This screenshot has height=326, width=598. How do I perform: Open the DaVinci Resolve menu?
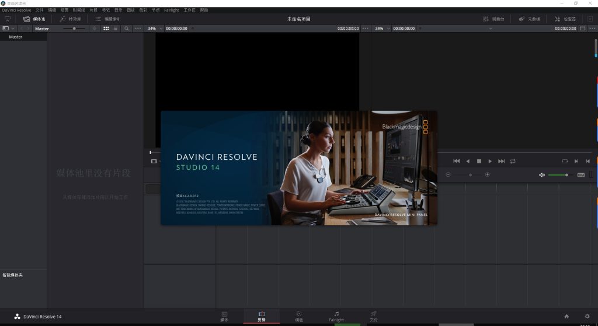16,10
